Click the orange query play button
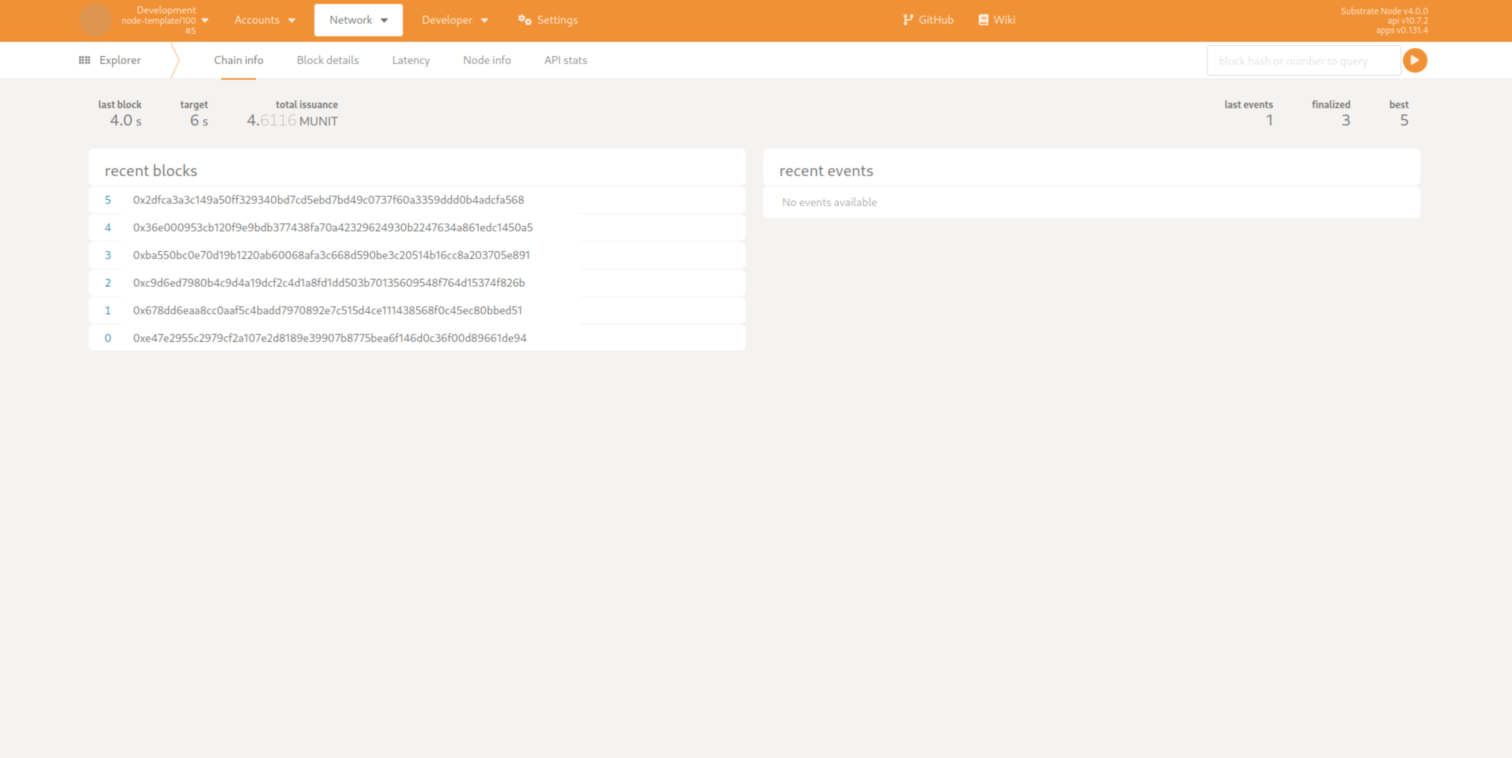 tap(1414, 60)
